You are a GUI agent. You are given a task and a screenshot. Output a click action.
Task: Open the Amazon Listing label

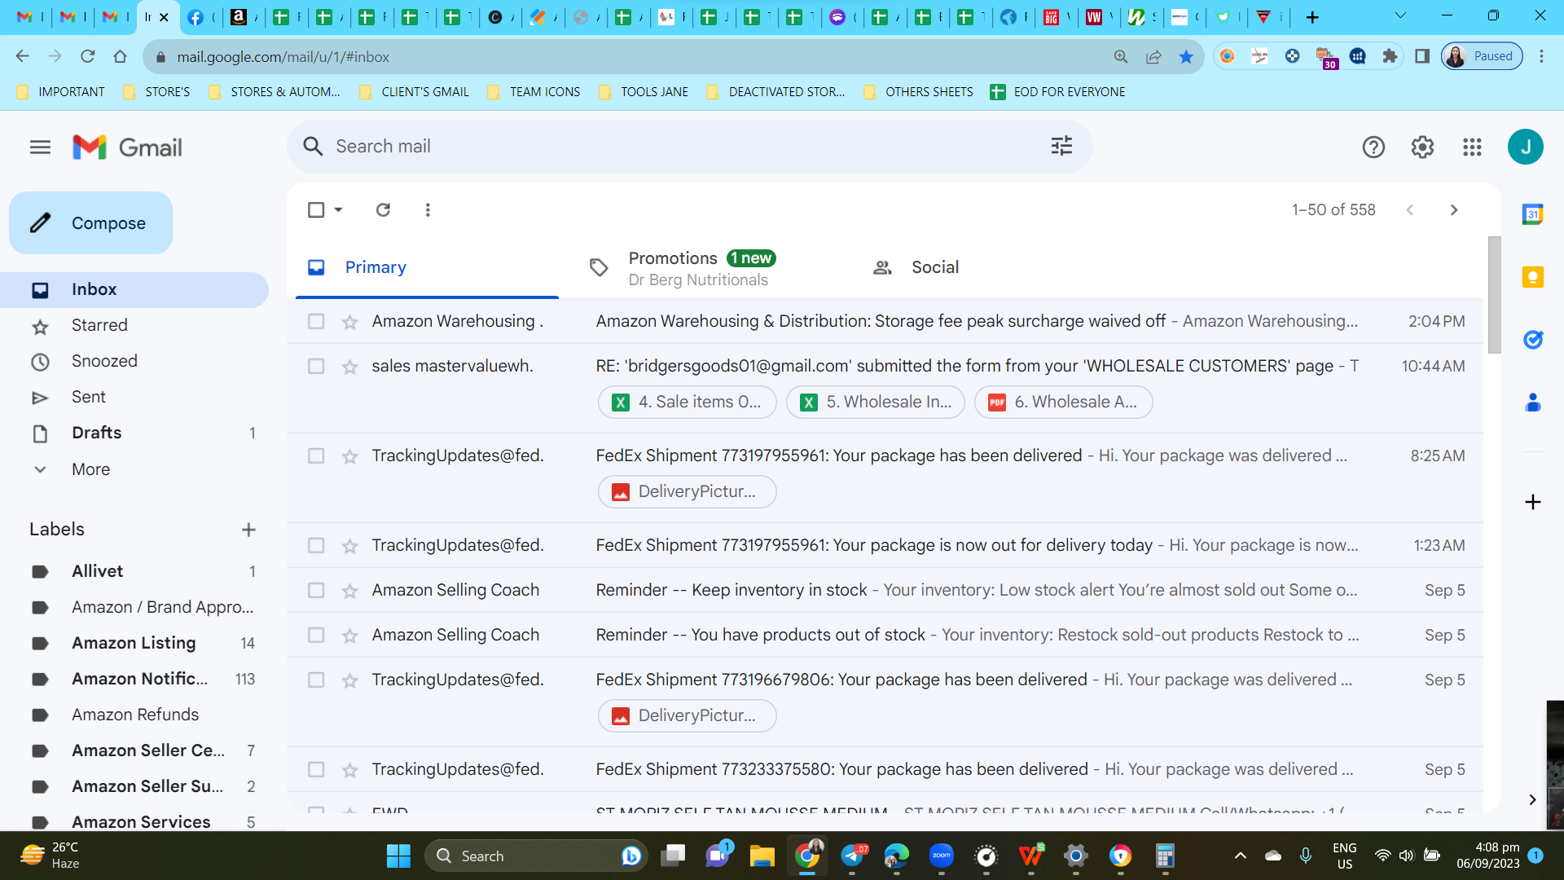[x=134, y=644]
